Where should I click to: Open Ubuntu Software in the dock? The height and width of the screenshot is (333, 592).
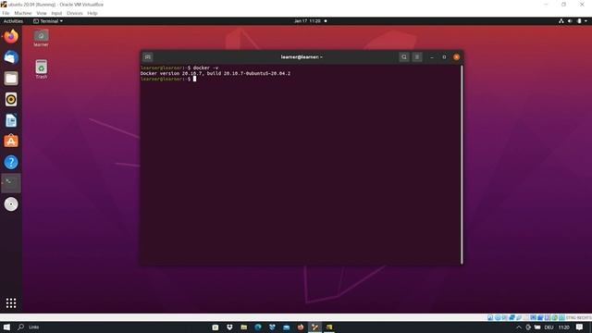tap(11, 142)
